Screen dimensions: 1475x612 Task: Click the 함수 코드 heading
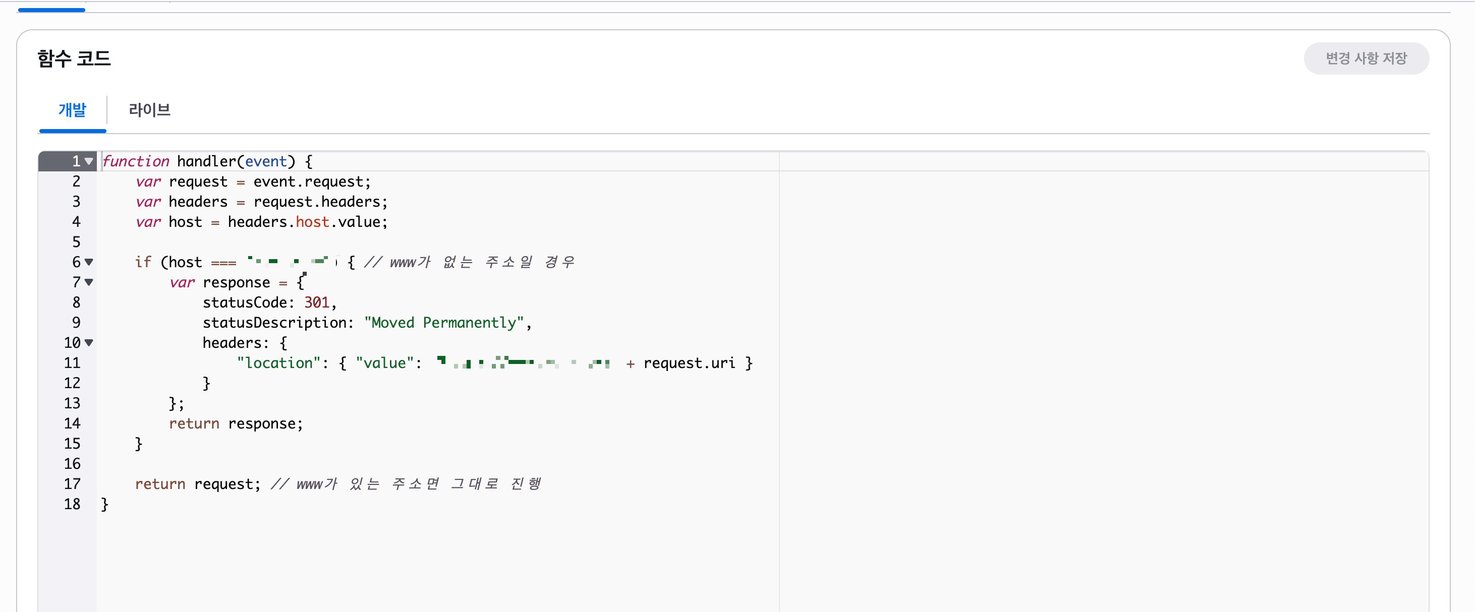(74, 58)
